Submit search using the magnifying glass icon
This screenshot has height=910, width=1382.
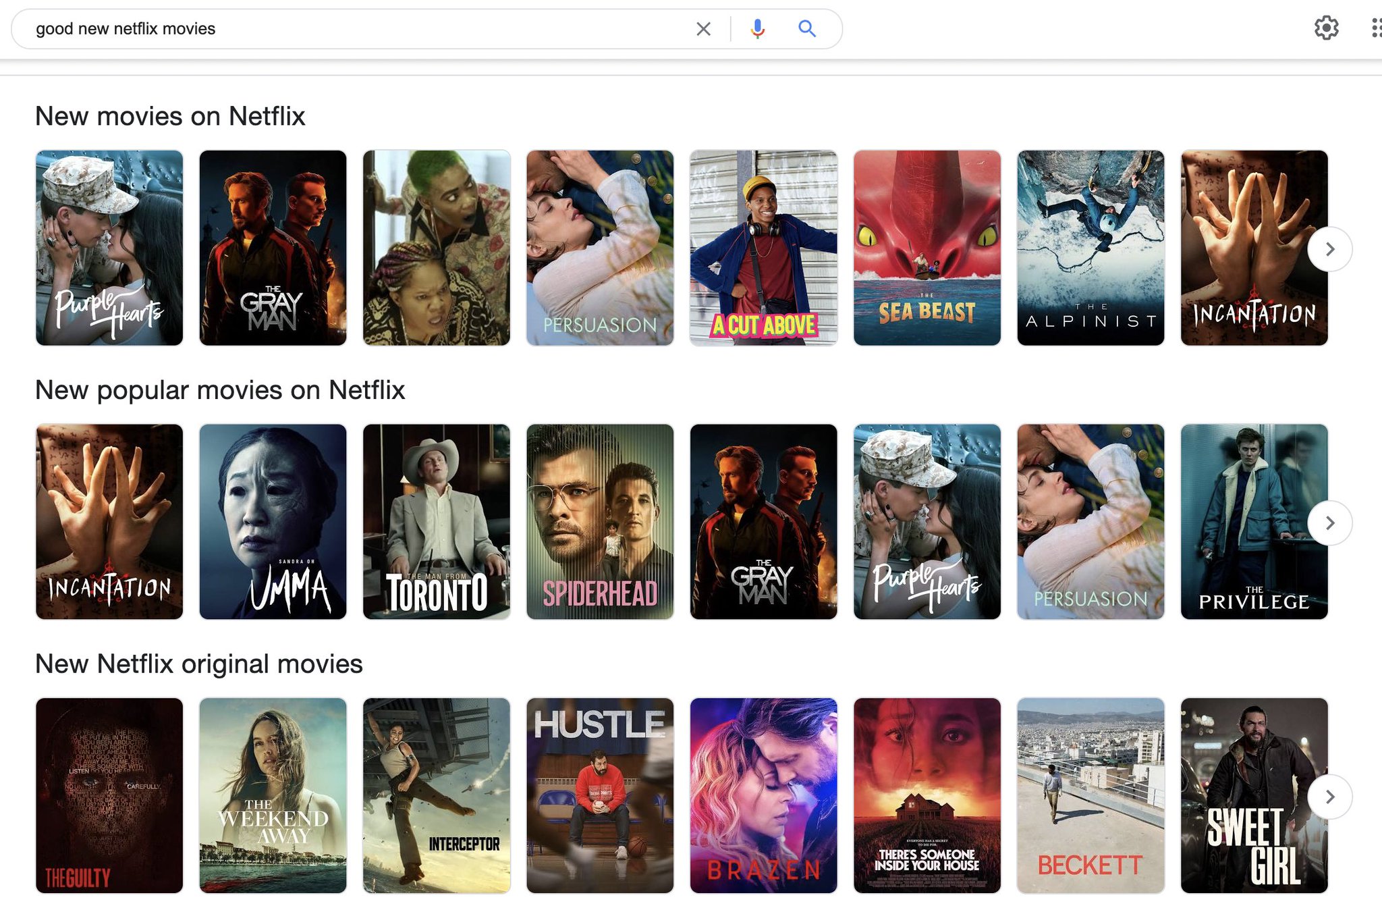tap(807, 28)
